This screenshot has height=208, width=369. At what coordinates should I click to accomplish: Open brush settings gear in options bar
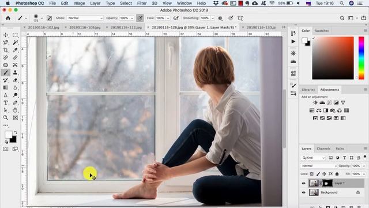click(220, 18)
